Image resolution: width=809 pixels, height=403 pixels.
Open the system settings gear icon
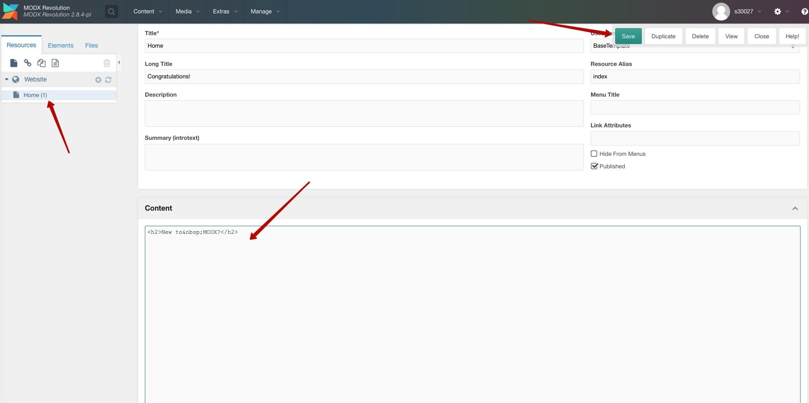click(x=777, y=12)
